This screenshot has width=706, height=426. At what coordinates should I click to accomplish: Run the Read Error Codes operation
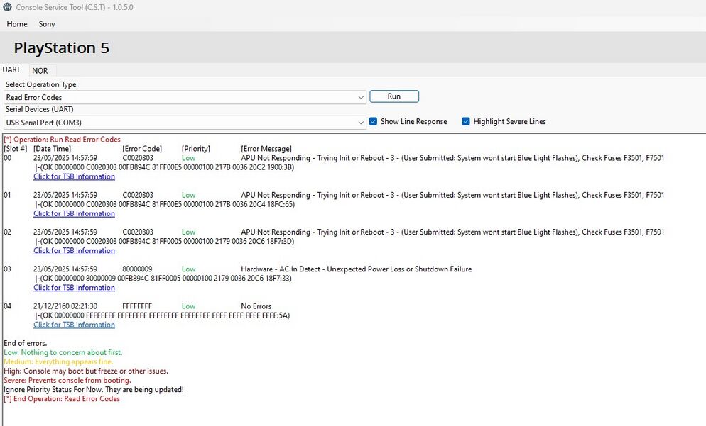point(394,96)
